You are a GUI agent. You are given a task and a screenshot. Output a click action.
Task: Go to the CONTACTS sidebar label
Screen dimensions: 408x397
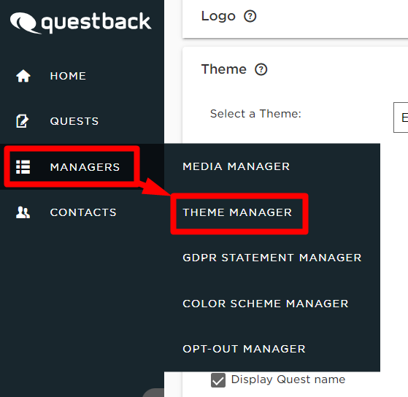[x=83, y=212]
